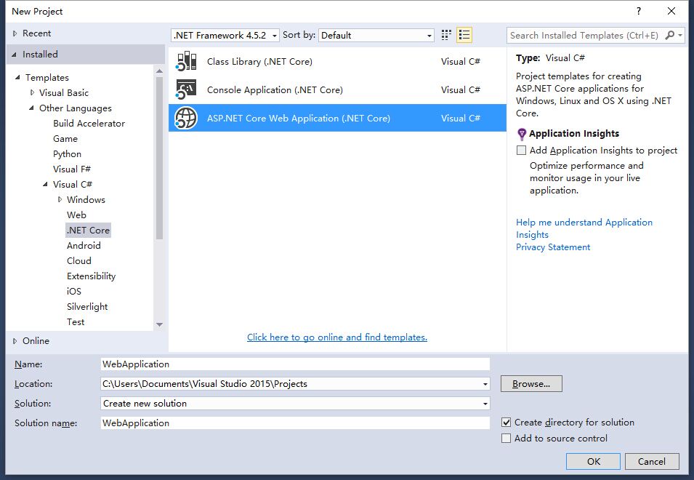Collapse the Installed section
The width and height of the screenshot is (694, 480).
(x=14, y=55)
